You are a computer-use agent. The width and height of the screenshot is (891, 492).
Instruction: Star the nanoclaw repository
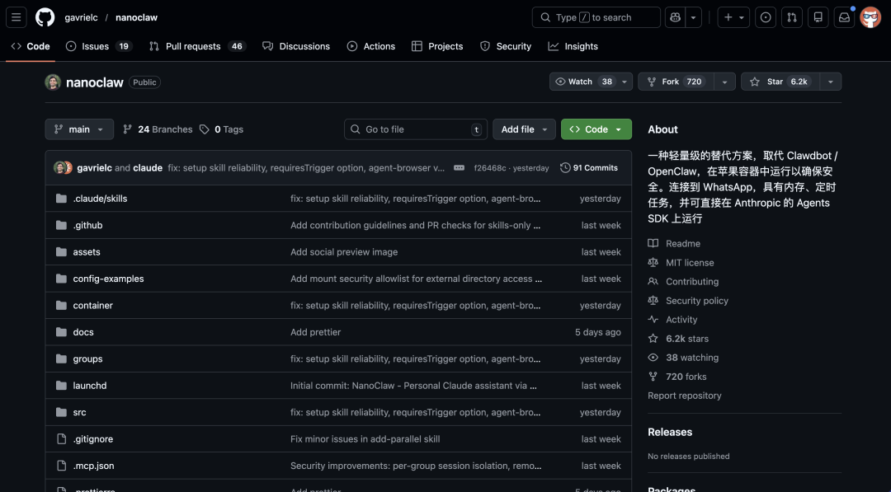(779, 81)
